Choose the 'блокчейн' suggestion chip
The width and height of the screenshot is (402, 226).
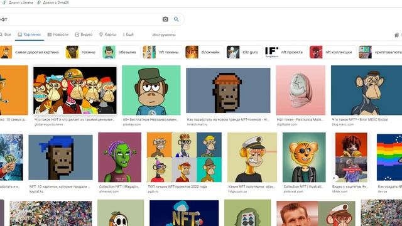(205, 52)
